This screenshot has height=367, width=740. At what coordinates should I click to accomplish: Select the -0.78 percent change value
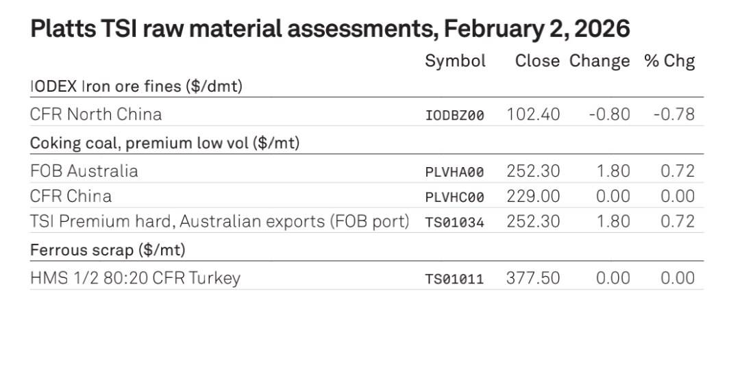674,114
